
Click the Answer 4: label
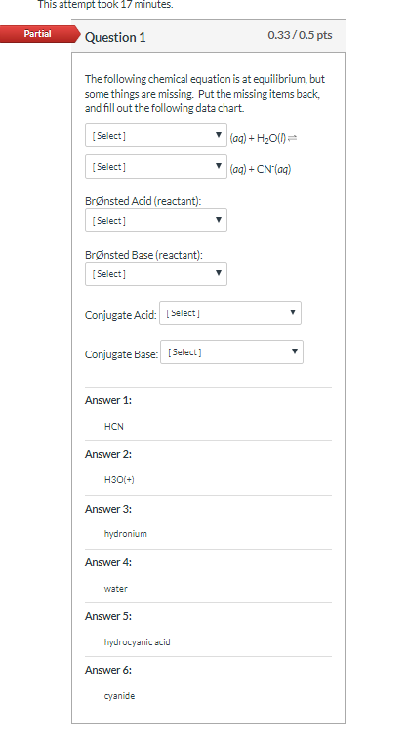(108, 562)
